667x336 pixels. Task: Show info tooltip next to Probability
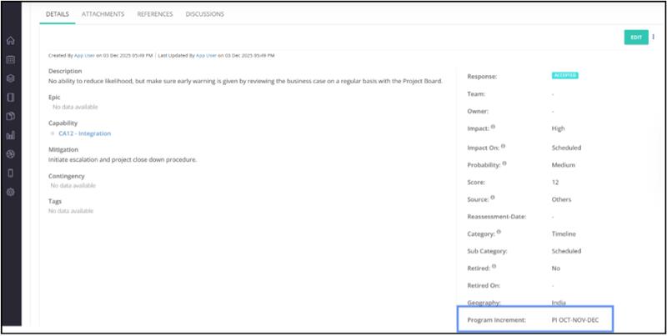[x=504, y=163]
